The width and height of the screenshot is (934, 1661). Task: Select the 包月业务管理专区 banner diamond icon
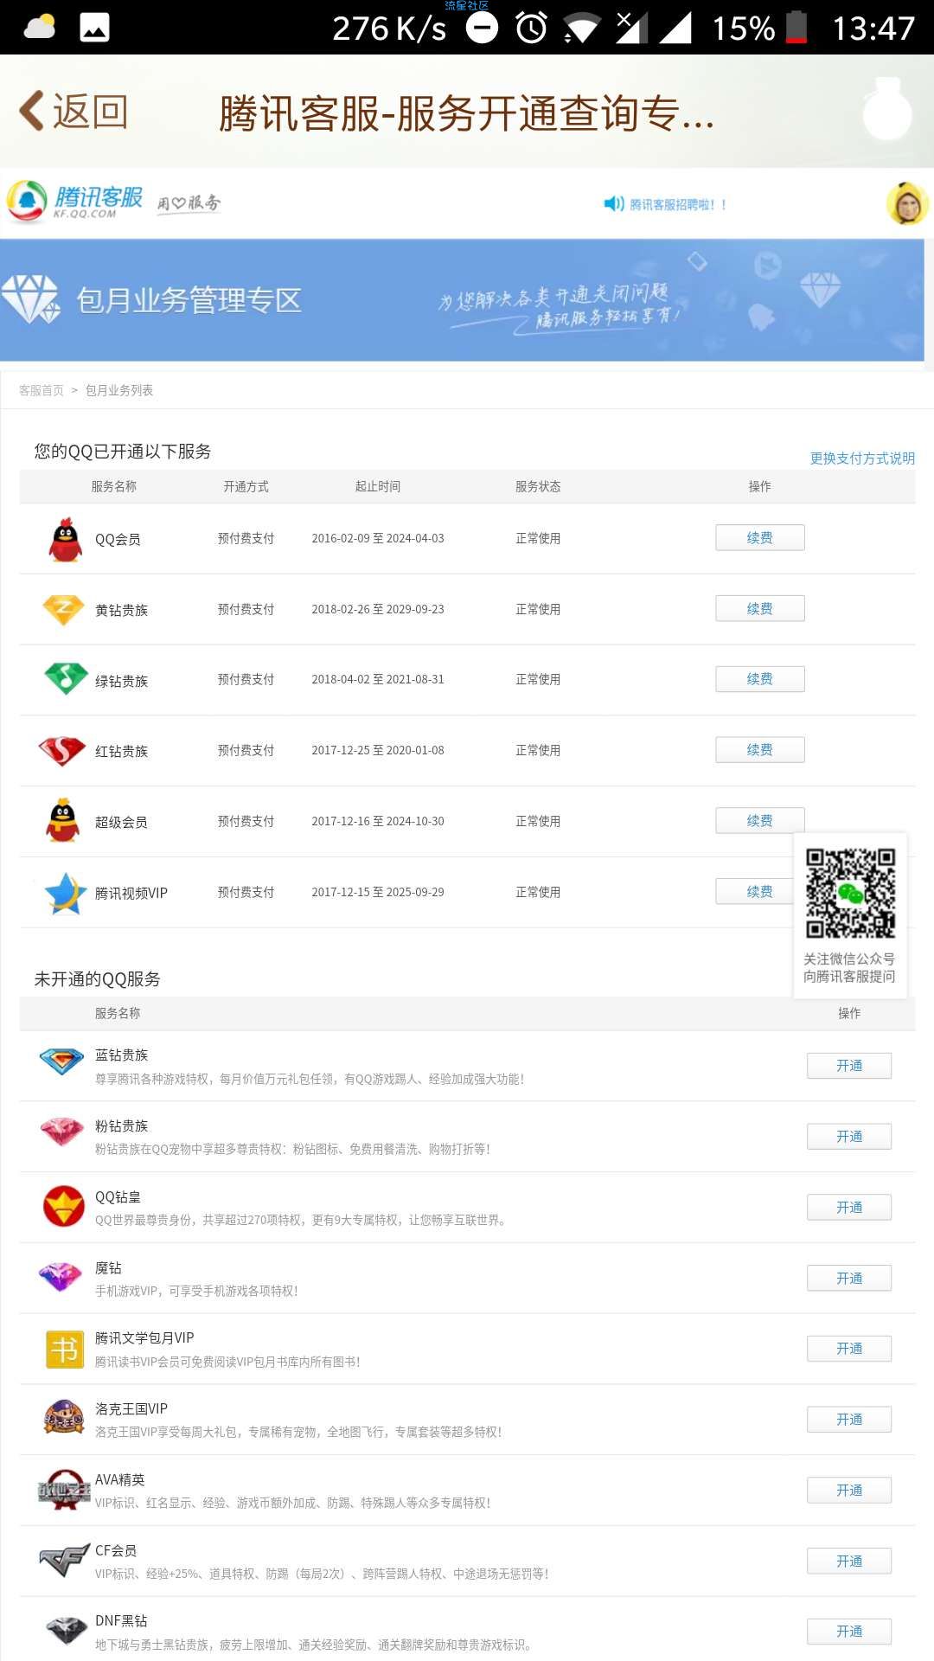click(31, 299)
